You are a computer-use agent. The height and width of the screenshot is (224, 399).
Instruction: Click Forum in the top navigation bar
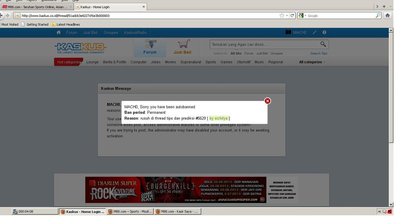[x=71, y=32]
